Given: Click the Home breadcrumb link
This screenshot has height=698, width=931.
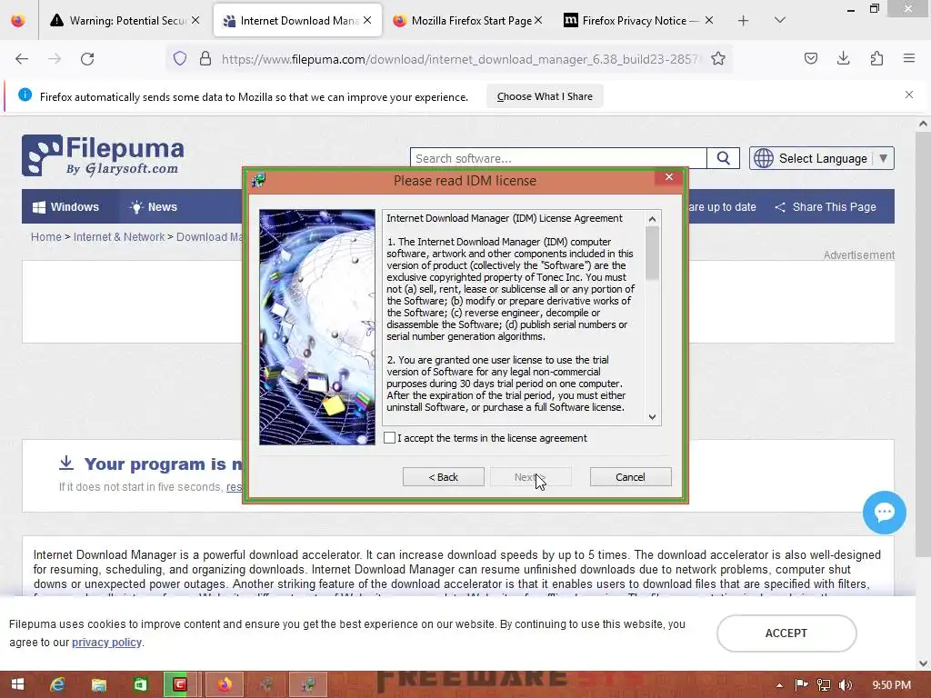Looking at the screenshot, I should (46, 237).
